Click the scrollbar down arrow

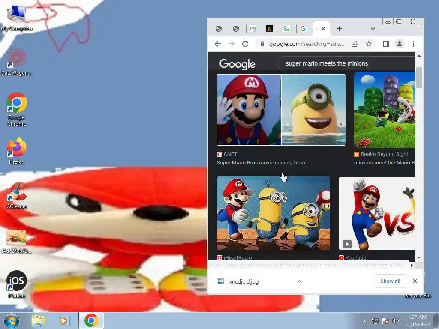tap(419, 258)
